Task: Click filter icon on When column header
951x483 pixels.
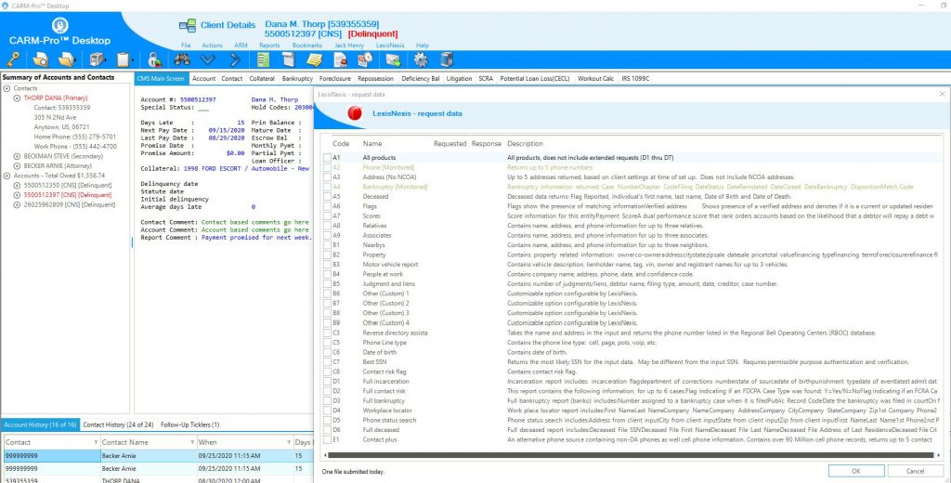Action: point(289,442)
